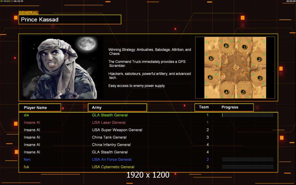The image size is (296, 185).
Task: Click the 06:10:49 clock readout
Action: (18, 1)
